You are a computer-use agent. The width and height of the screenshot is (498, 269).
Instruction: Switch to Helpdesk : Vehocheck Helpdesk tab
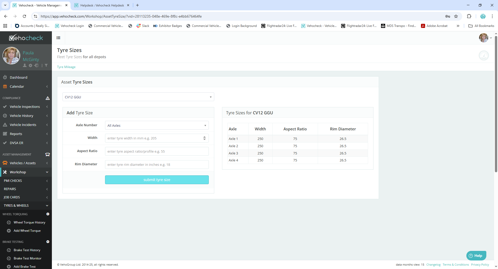[102, 5]
